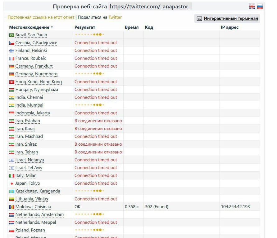Viewport: 277px width, 238px height.
Task: Sort by Местонахождение column header
Action: [31, 27]
